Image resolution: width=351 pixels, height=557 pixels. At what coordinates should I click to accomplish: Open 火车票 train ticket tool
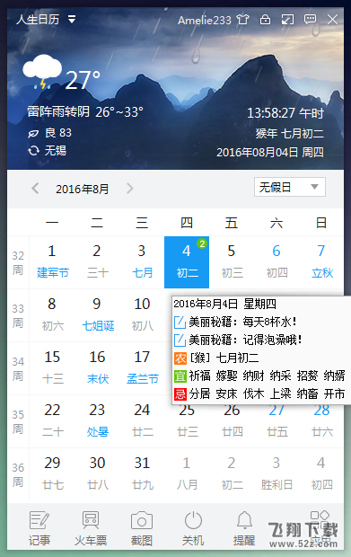pyautogui.click(x=91, y=528)
